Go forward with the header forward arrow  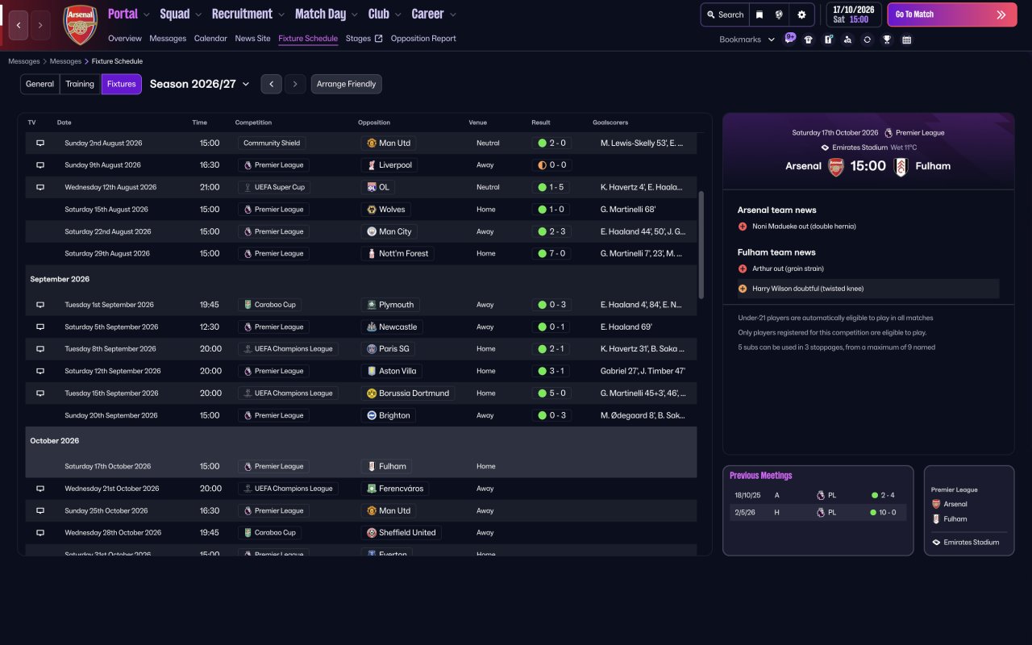[x=40, y=25]
